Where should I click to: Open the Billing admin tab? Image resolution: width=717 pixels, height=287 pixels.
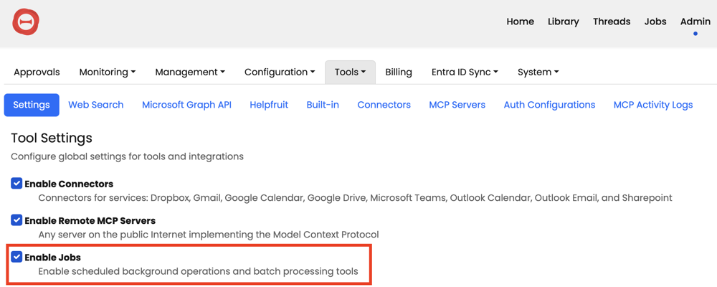[398, 72]
